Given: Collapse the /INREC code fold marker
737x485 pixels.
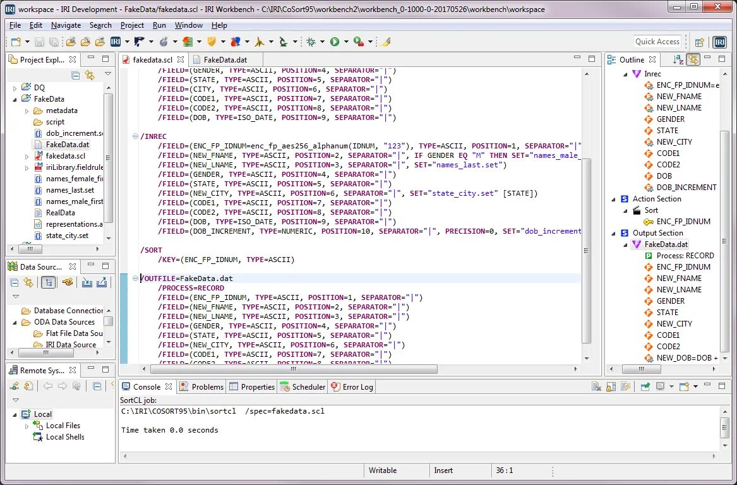Looking at the screenshot, I should pyautogui.click(x=135, y=136).
